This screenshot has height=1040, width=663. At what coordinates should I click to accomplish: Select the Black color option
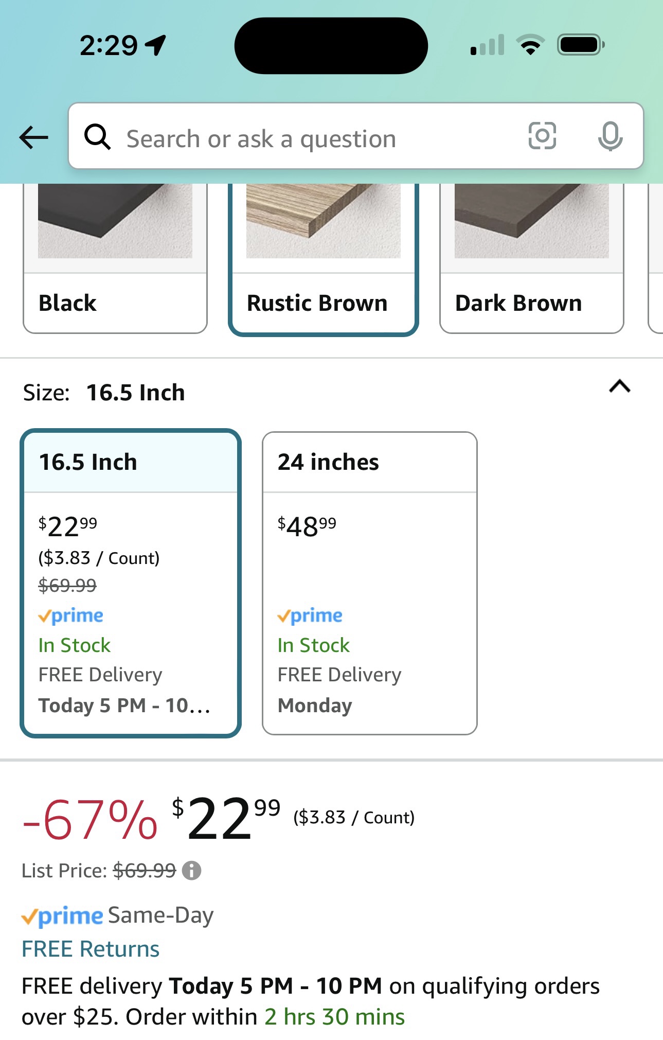[x=115, y=258]
